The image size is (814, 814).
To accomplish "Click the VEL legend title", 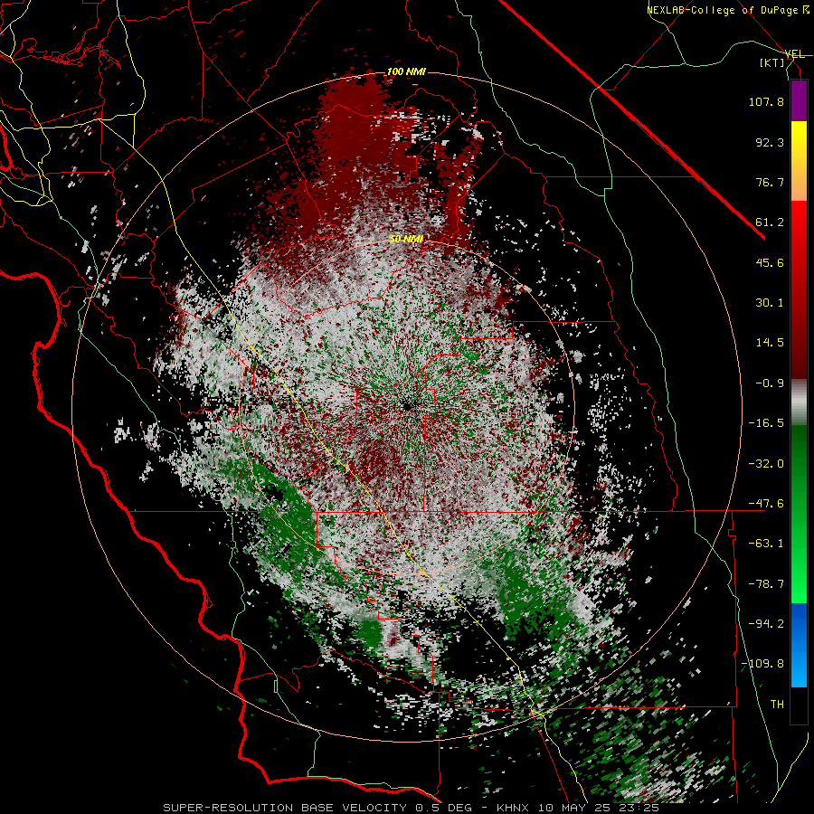I will click(794, 54).
